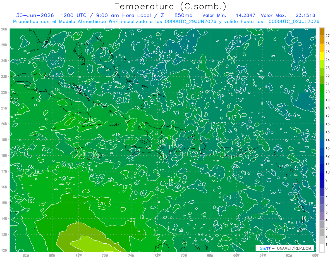Click the legend scale label "5"
The image size is (335, 259).
pos(327,212)
